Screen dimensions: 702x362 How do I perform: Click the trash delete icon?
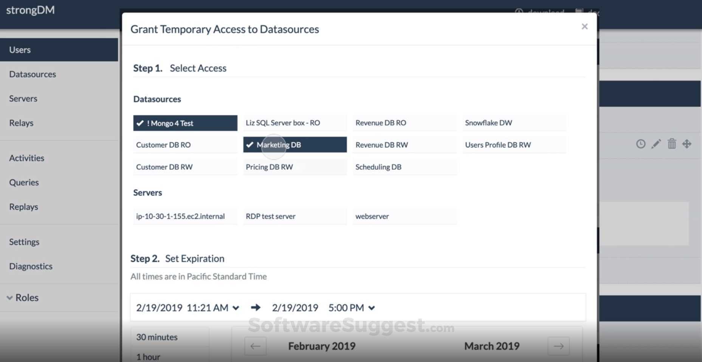click(x=672, y=144)
